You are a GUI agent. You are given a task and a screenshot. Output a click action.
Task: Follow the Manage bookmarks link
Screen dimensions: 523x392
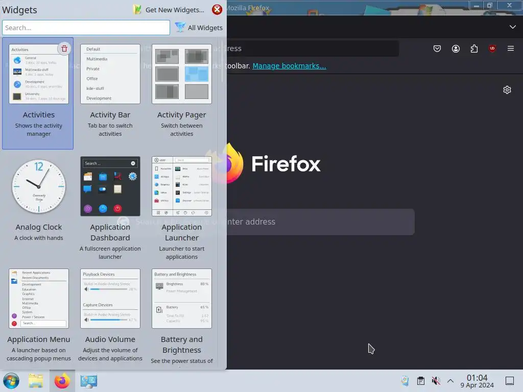click(289, 66)
